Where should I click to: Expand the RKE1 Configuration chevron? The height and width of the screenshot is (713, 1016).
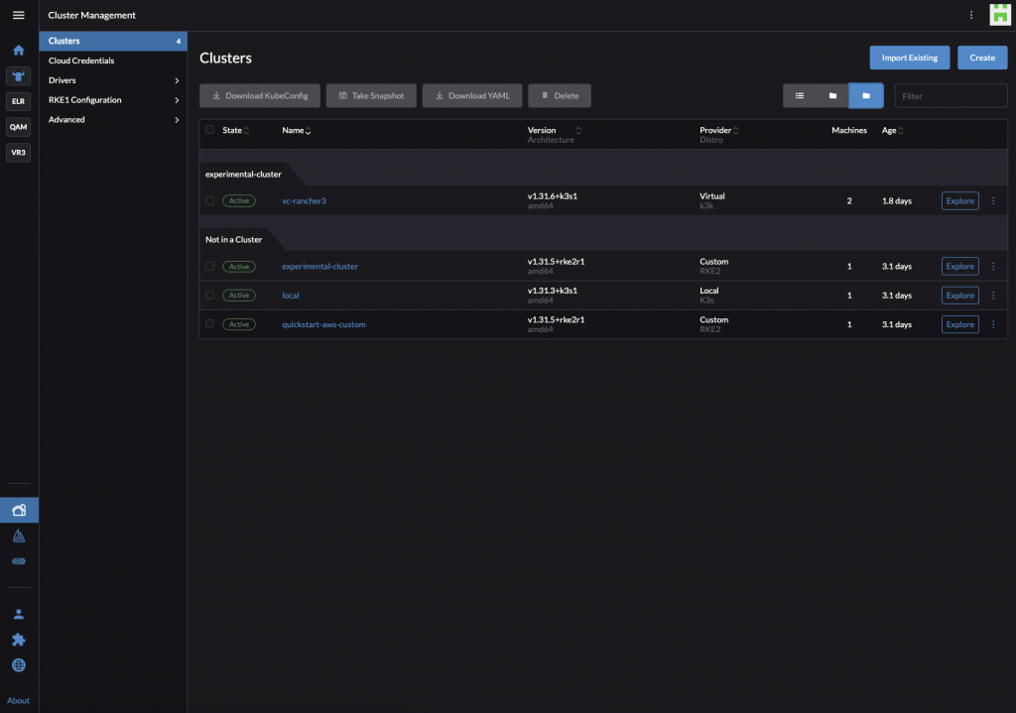tap(177, 100)
